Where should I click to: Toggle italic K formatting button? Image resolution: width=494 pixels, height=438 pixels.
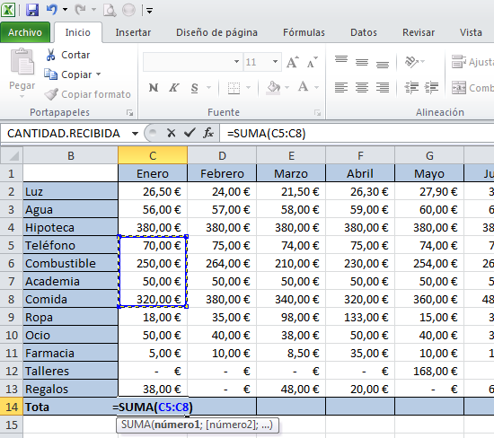[x=174, y=88]
